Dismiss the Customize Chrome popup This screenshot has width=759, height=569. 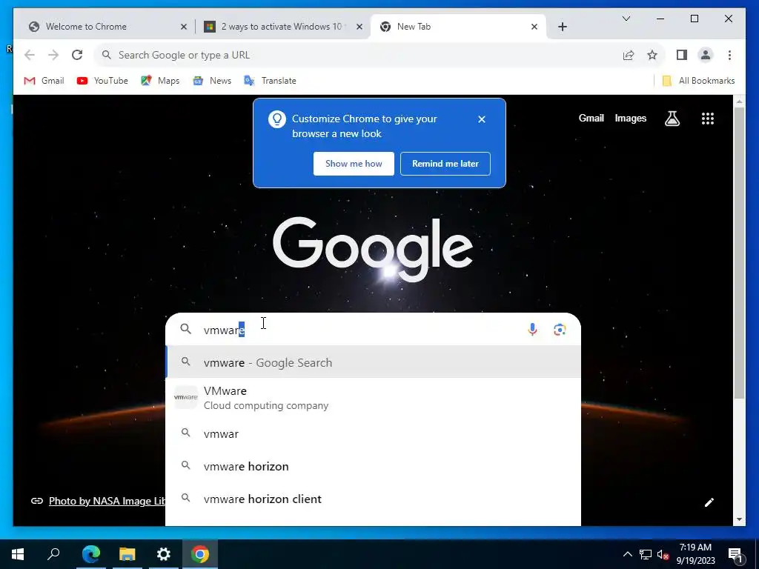(482, 119)
